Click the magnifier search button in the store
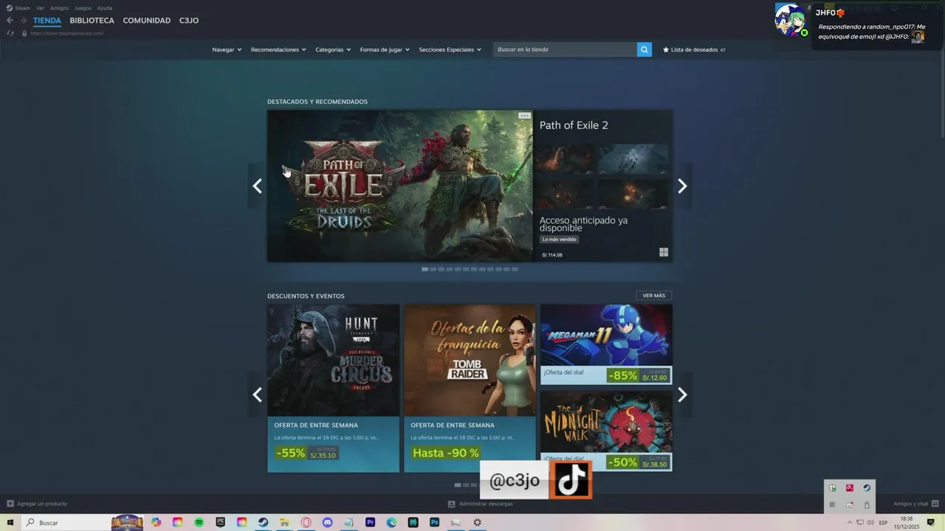Screen dimensions: 945x531 point(645,49)
